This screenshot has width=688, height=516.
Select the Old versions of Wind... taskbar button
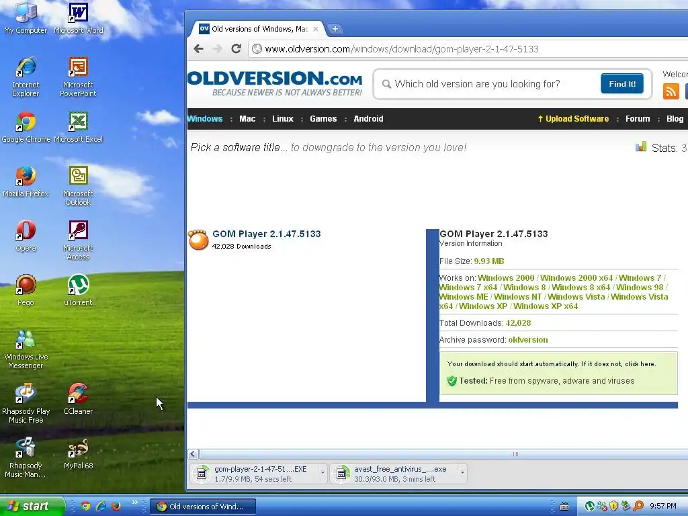coord(203,507)
